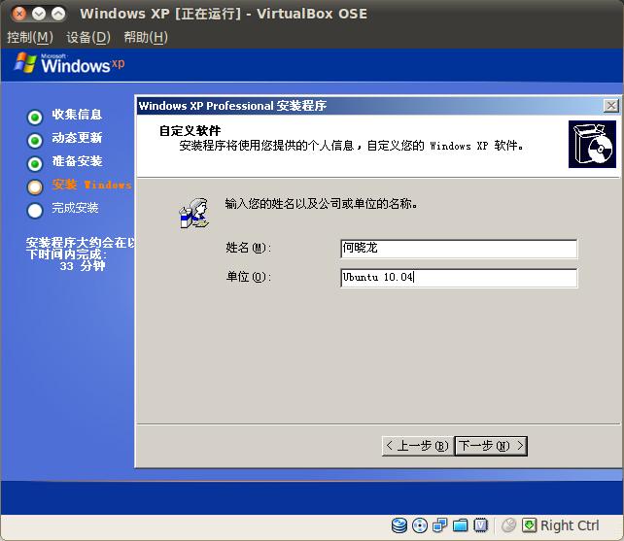This screenshot has width=624, height=541.
Task: Click the keyboard capture arrow icon
Action: tap(529, 525)
